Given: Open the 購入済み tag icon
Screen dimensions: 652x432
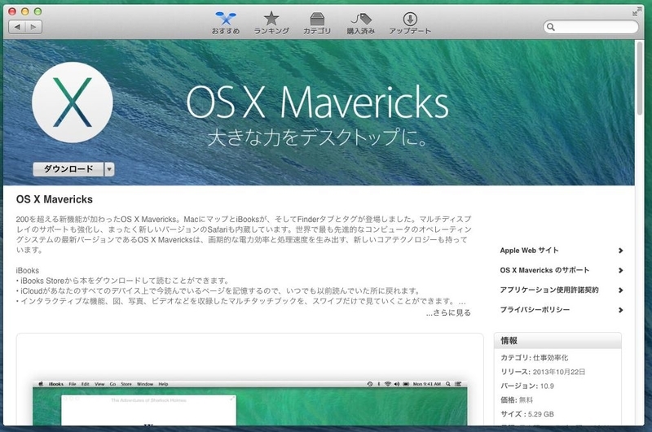Looking at the screenshot, I should pyautogui.click(x=360, y=23).
